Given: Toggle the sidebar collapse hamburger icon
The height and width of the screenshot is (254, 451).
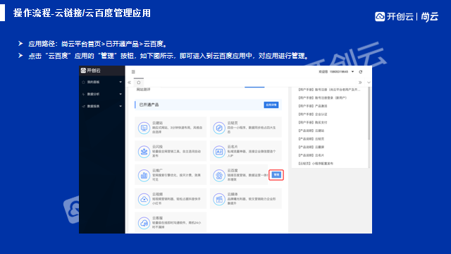Looking at the screenshot, I should [x=133, y=72].
